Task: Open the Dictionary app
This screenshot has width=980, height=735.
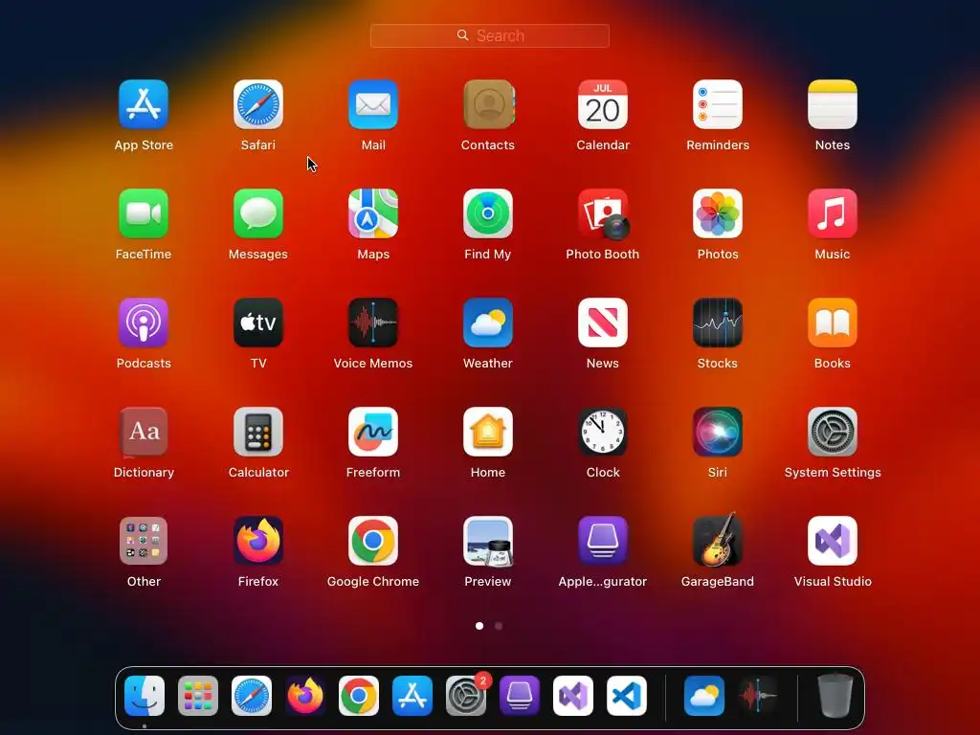Action: (144, 432)
